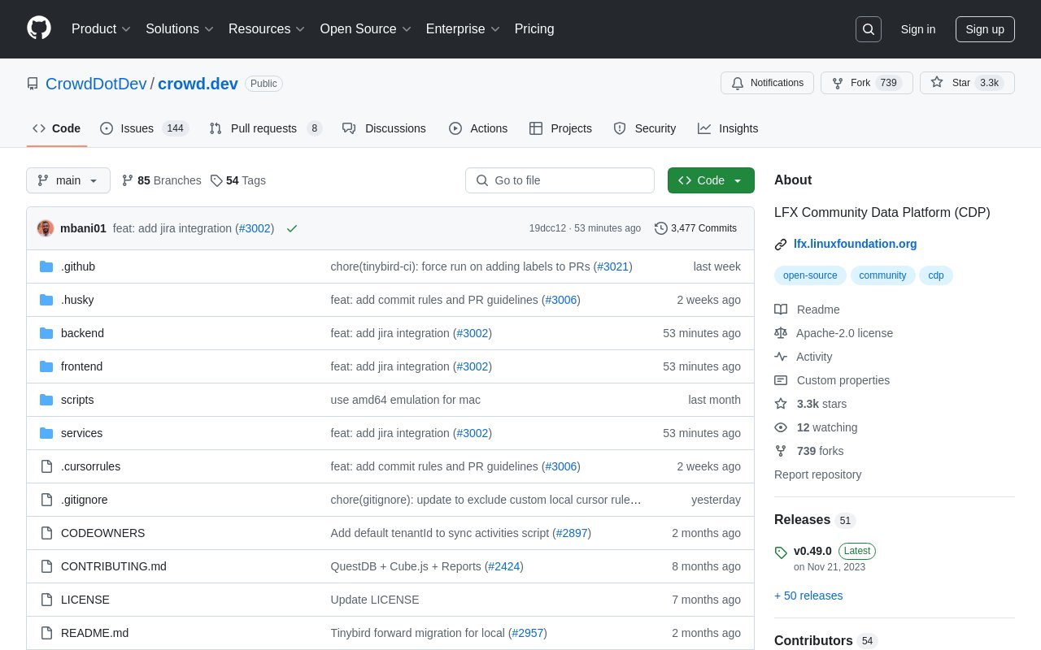
Task: Click the CODEOWNERS file icon
Action: [x=46, y=533]
